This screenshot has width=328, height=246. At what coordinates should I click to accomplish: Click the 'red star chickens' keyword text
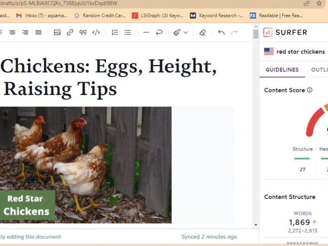point(300,52)
